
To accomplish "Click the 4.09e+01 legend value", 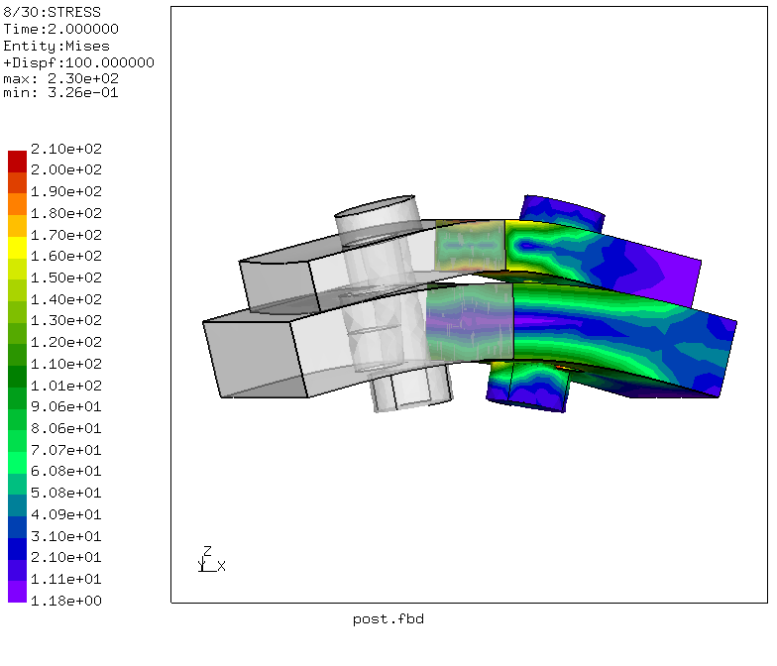I will coord(65,514).
